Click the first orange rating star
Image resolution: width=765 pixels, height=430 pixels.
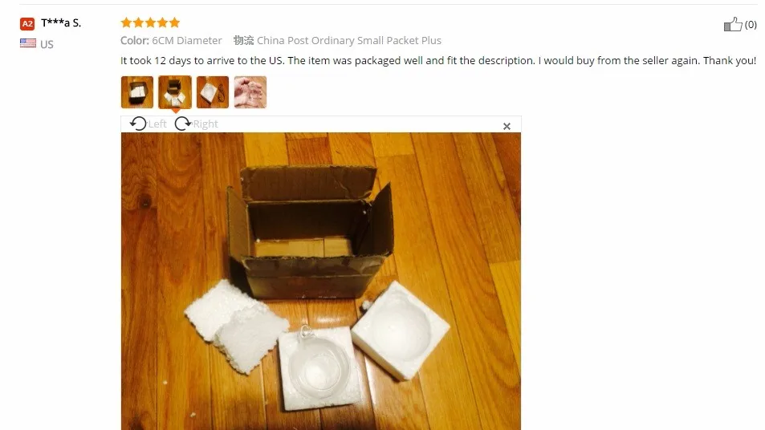(126, 22)
